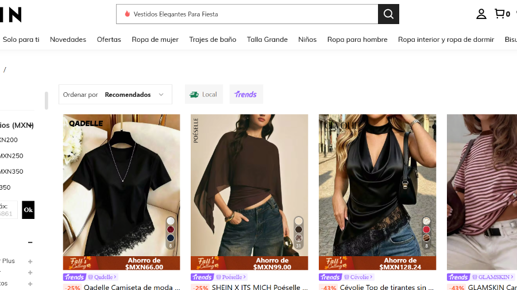
Task: Expand the bottom-most filter plus icon
Action: pos(30,284)
